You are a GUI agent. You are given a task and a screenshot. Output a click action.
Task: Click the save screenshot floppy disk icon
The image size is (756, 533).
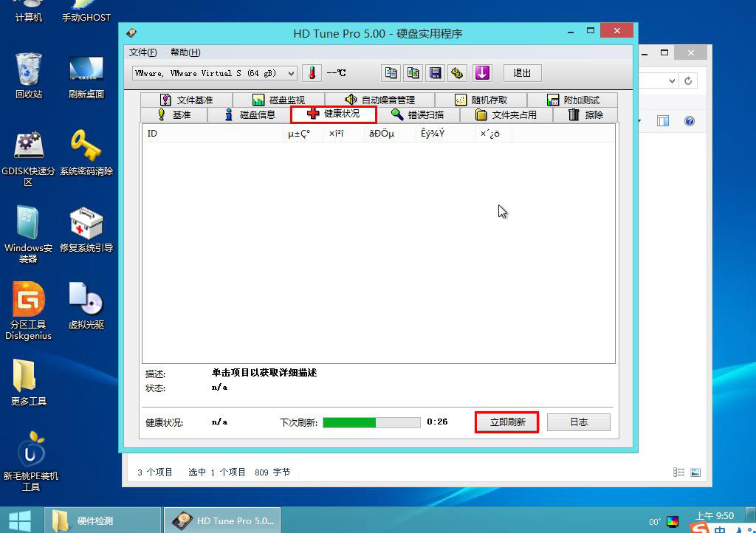[436, 73]
